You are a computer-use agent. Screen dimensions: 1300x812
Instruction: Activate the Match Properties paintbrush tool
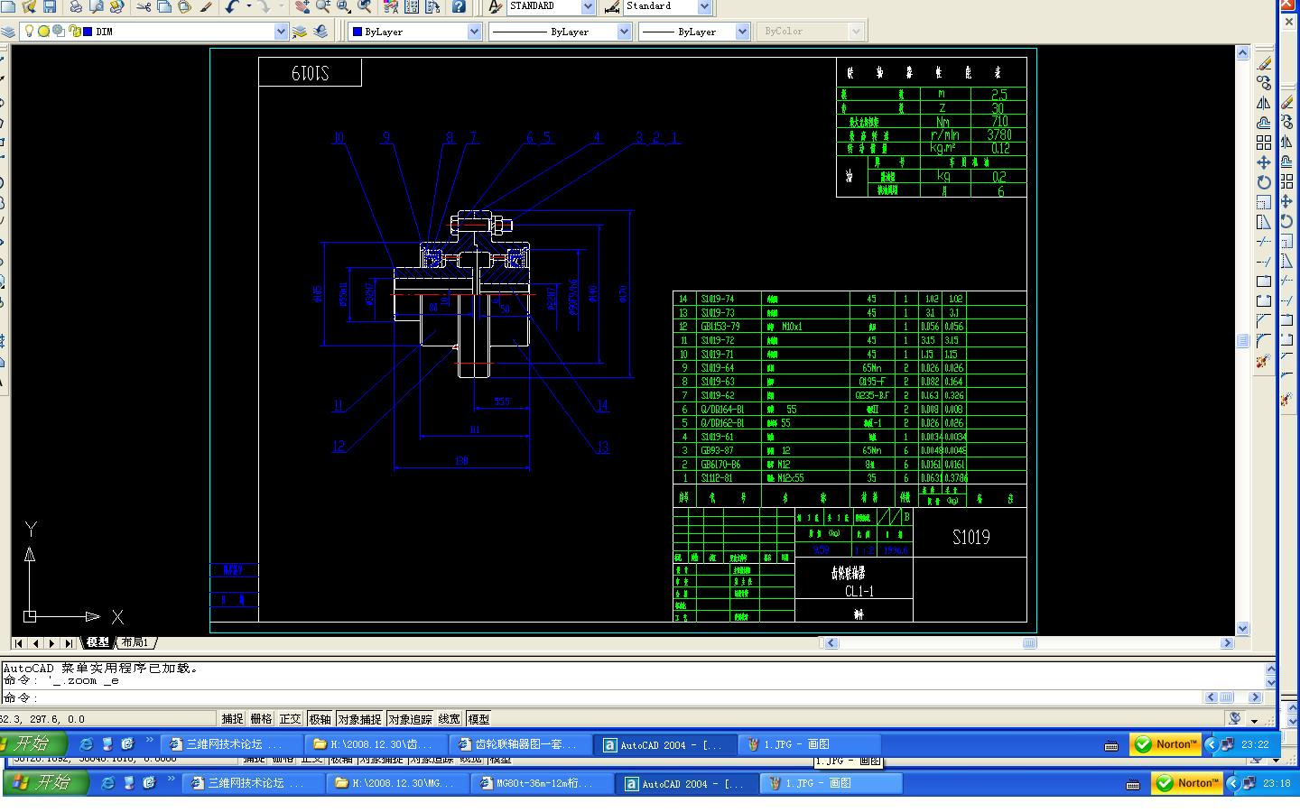206,6
